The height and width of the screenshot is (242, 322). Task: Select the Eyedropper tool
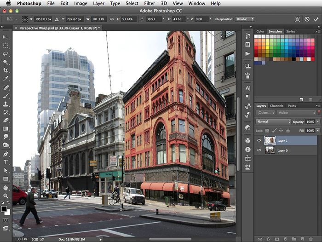point(6,79)
